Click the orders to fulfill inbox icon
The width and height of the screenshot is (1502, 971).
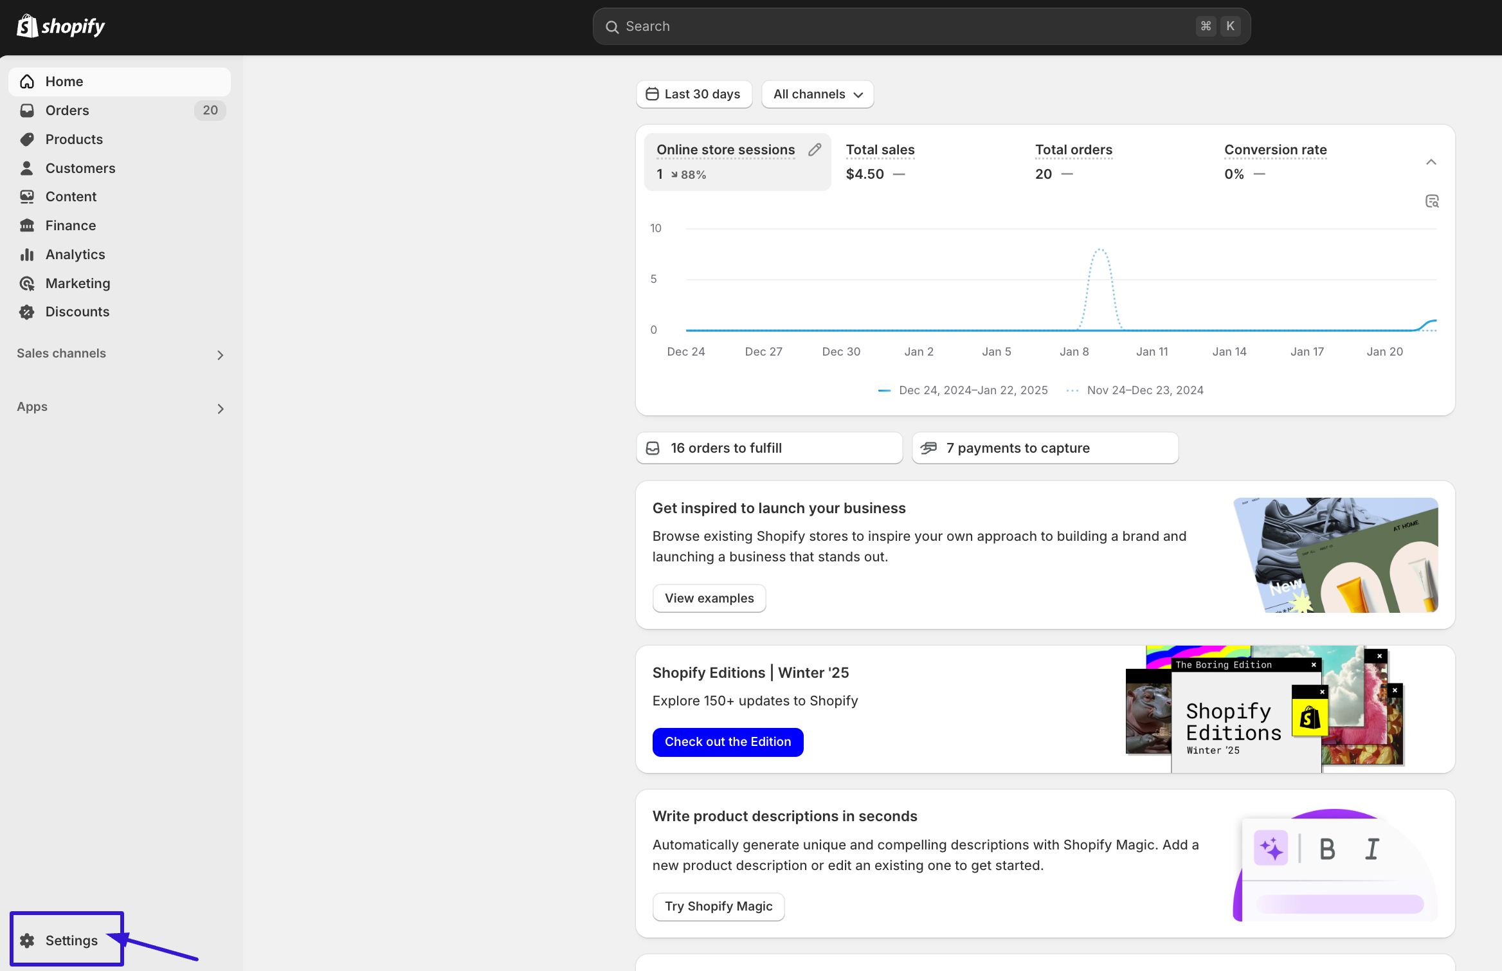point(653,448)
